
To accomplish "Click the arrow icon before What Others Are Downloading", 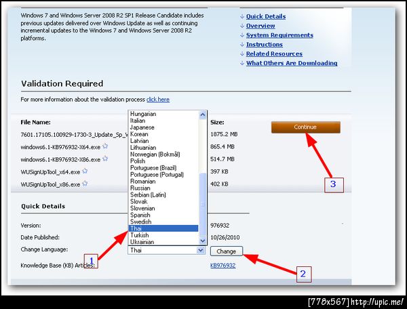I will coord(242,63).
